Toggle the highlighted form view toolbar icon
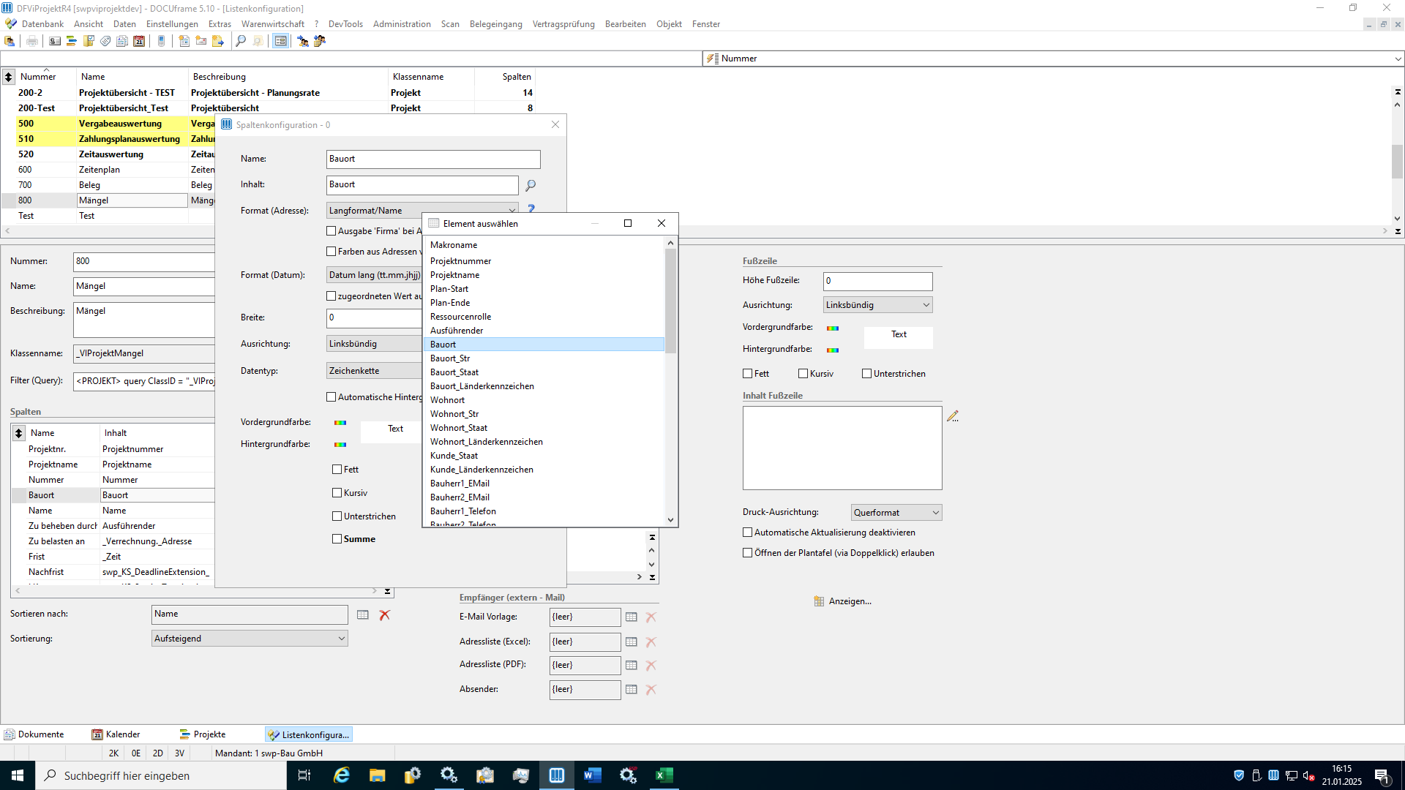This screenshot has width=1405, height=790. (x=280, y=42)
